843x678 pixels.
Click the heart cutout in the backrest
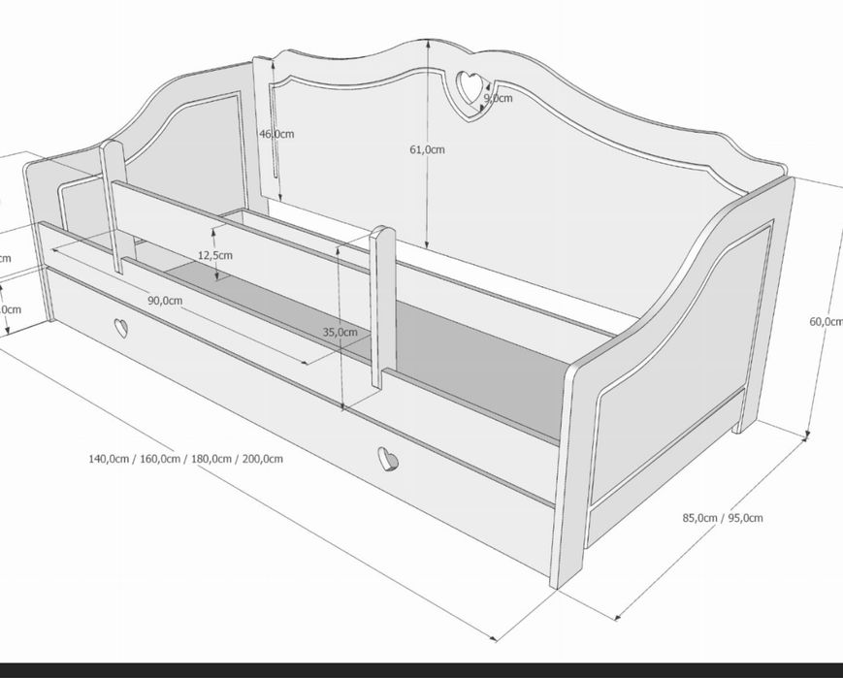[470, 88]
